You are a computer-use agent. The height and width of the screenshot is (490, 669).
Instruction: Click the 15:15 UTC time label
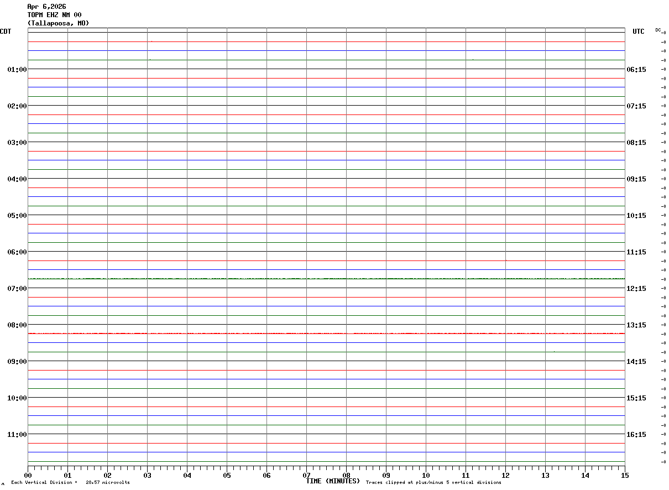[636, 398]
